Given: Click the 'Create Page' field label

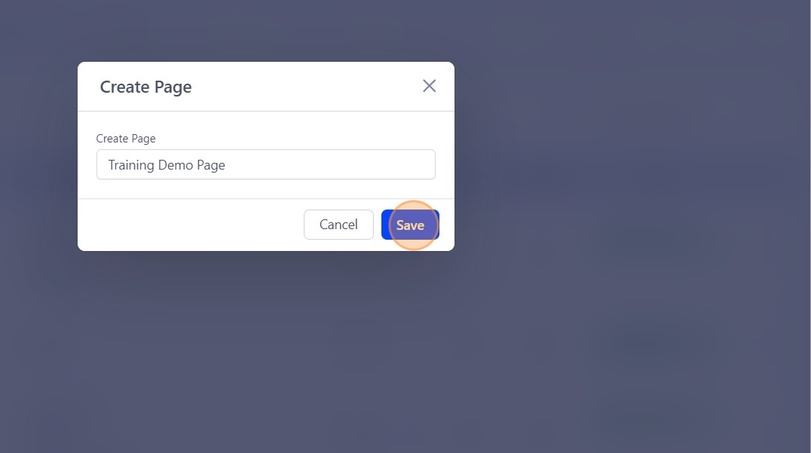Looking at the screenshot, I should coord(126,139).
